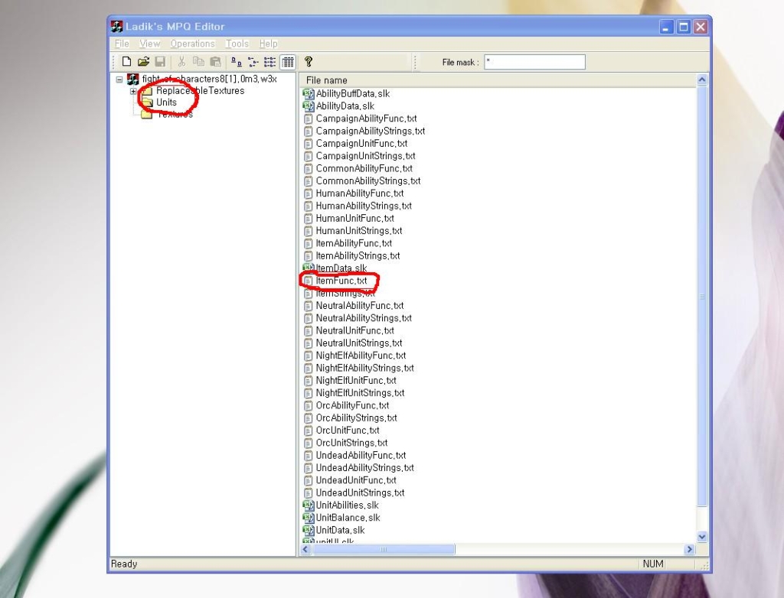Click the vertical scrollbar down arrow
The width and height of the screenshot is (784, 598).
(x=702, y=537)
